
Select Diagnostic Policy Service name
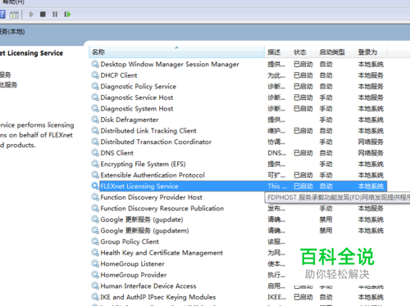click(x=138, y=87)
